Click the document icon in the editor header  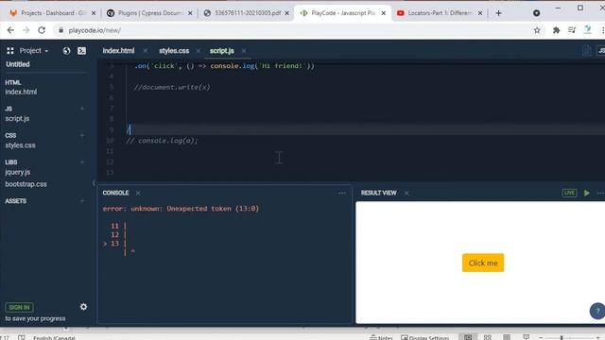[x=586, y=50]
